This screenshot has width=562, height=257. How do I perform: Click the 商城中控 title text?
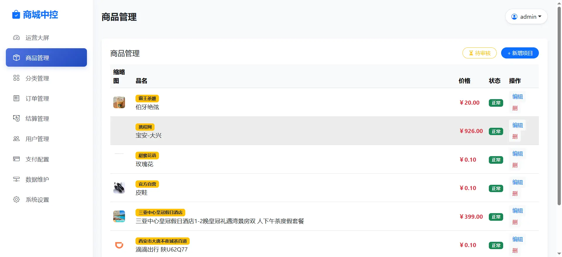pos(40,15)
